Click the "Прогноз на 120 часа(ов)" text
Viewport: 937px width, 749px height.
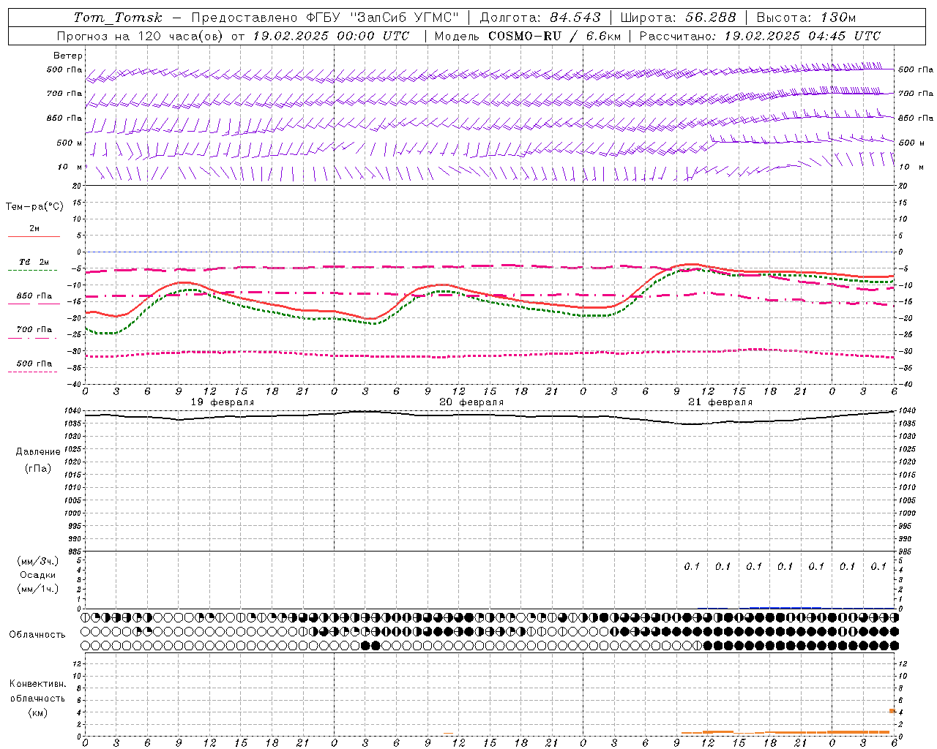click(141, 36)
